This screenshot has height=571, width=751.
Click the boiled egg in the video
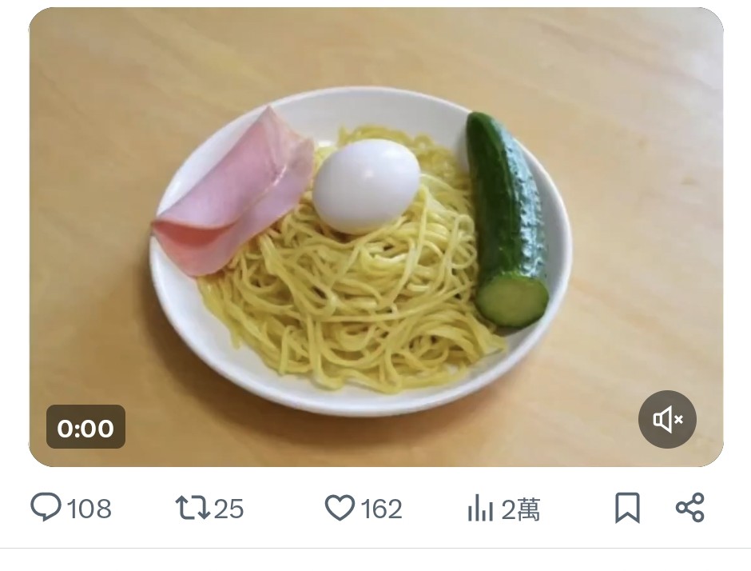[x=367, y=186]
